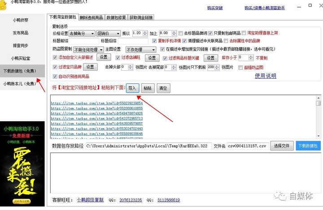Screen dimensions: 323x210
Task: Click 设置 next to 过滤店铺旺
Action: tap(152, 58)
